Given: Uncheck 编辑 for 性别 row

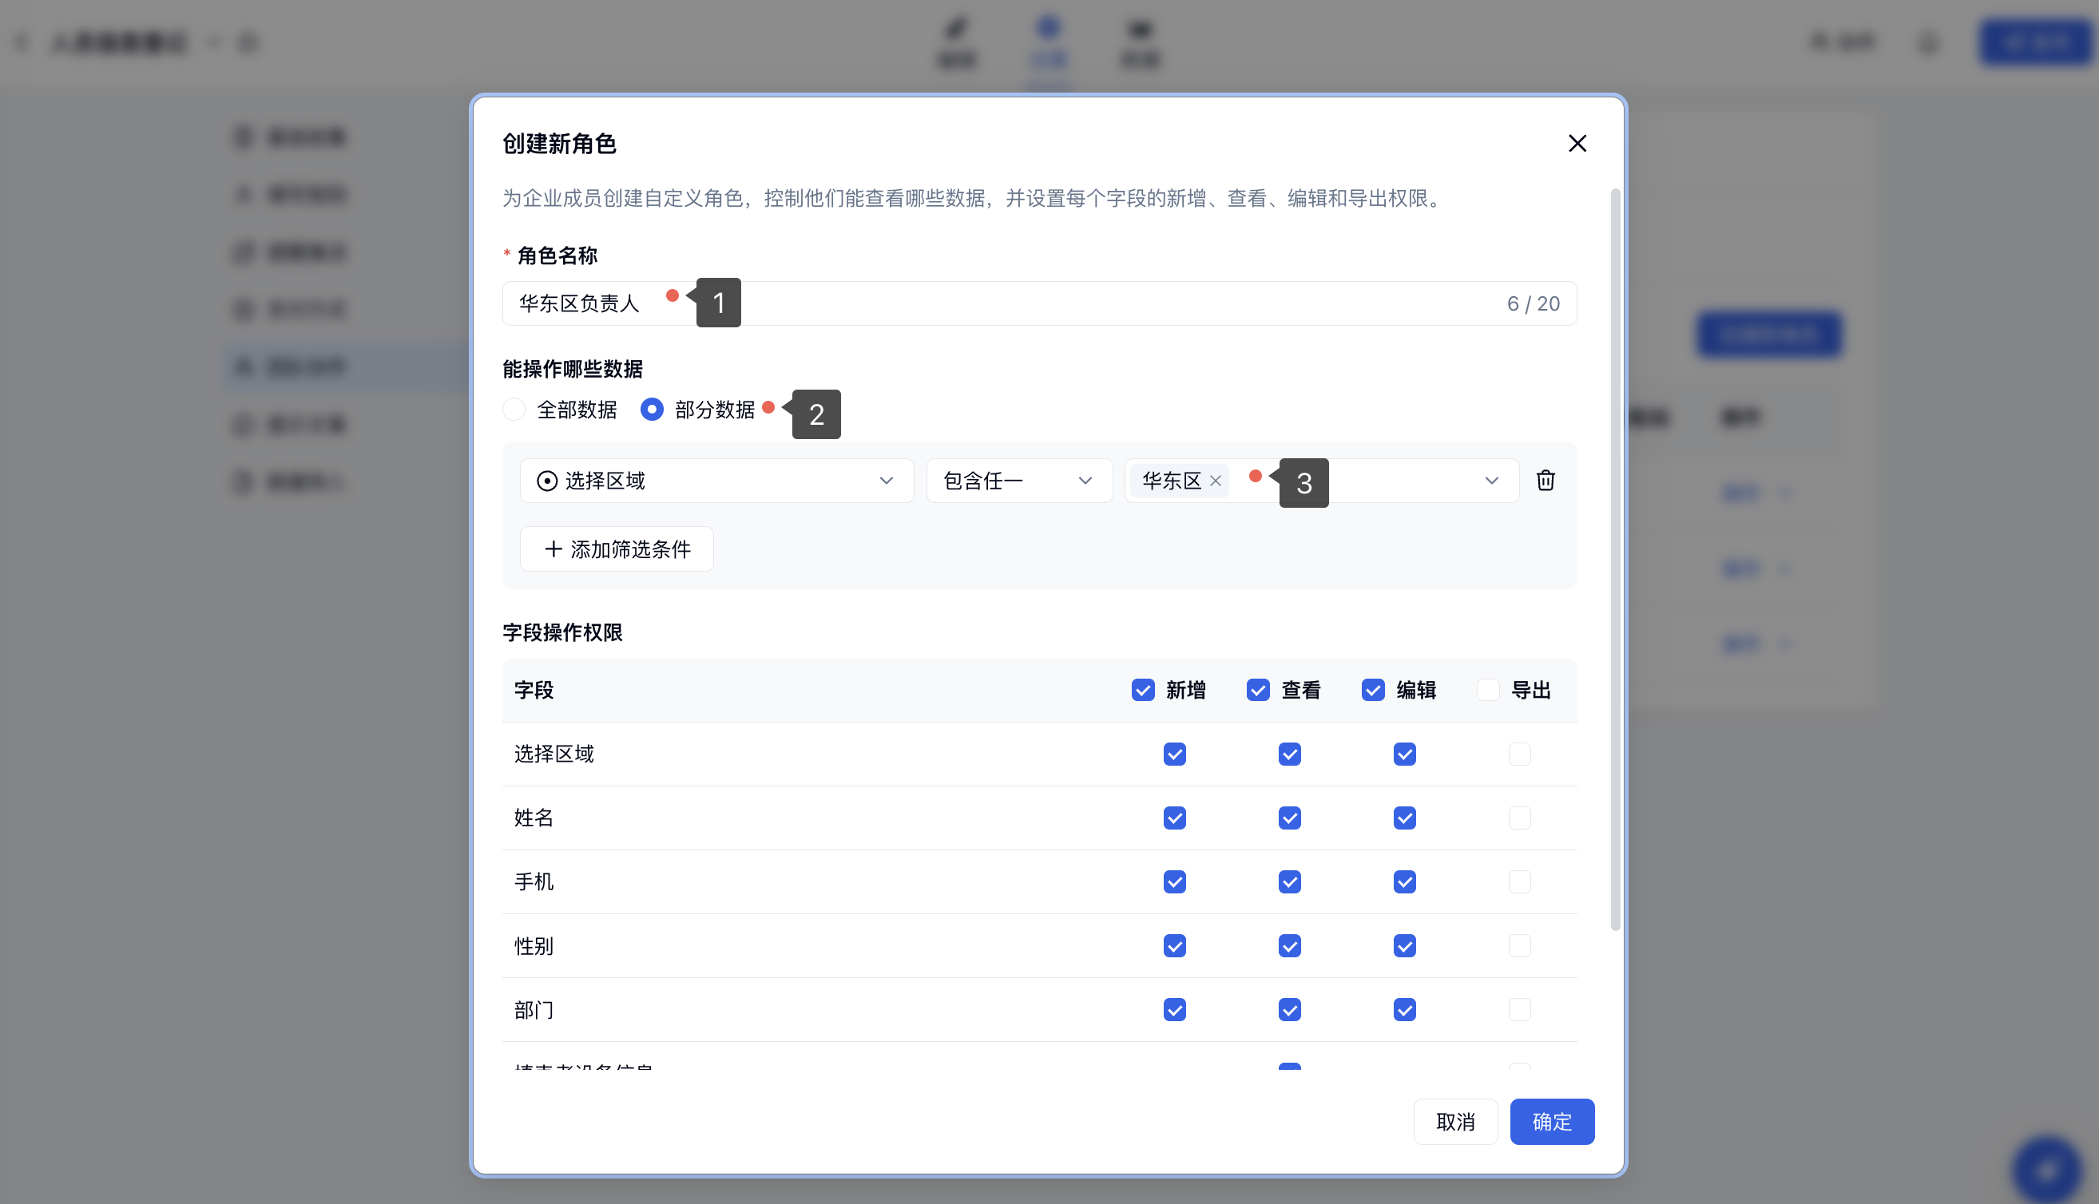Looking at the screenshot, I should coord(1404,945).
